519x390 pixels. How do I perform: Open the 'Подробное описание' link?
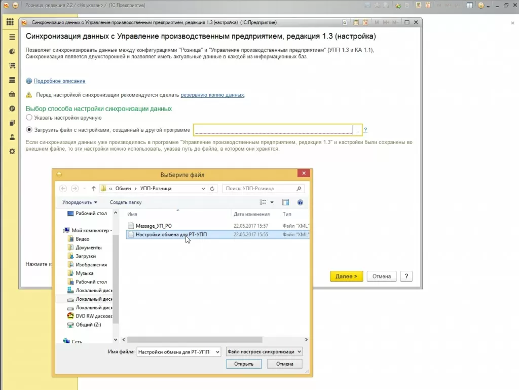pos(60,81)
